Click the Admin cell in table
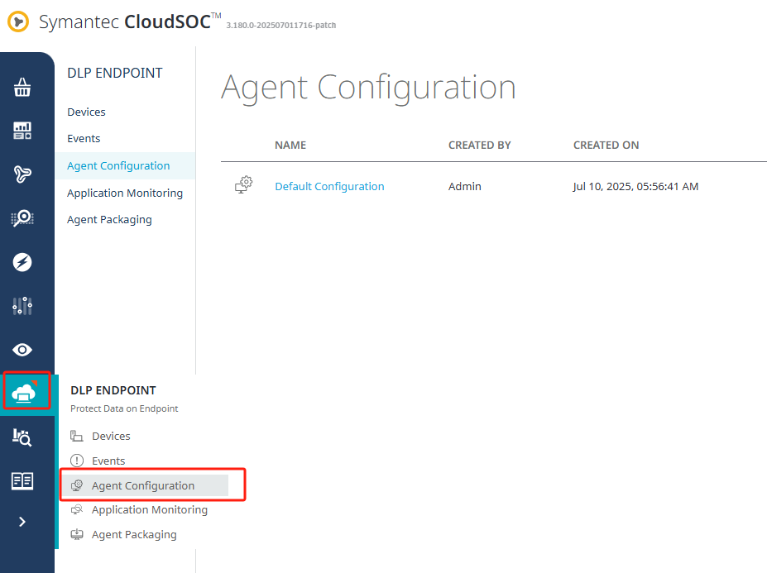This screenshot has width=767, height=573. tap(465, 186)
